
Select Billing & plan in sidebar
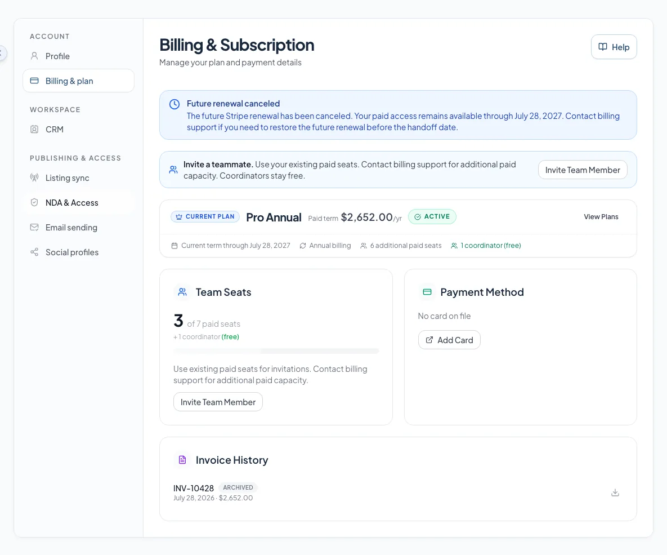click(78, 81)
